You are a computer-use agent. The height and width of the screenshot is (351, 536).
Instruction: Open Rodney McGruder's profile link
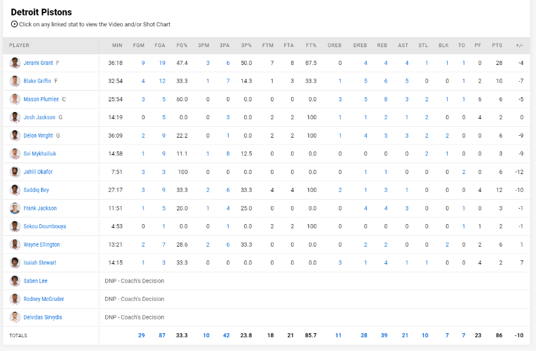pos(43,299)
